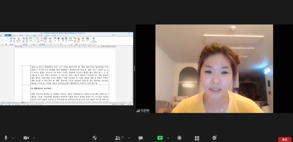Open the breakout rooms grid icon
The height and width of the screenshot is (142, 293).
pos(197,138)
